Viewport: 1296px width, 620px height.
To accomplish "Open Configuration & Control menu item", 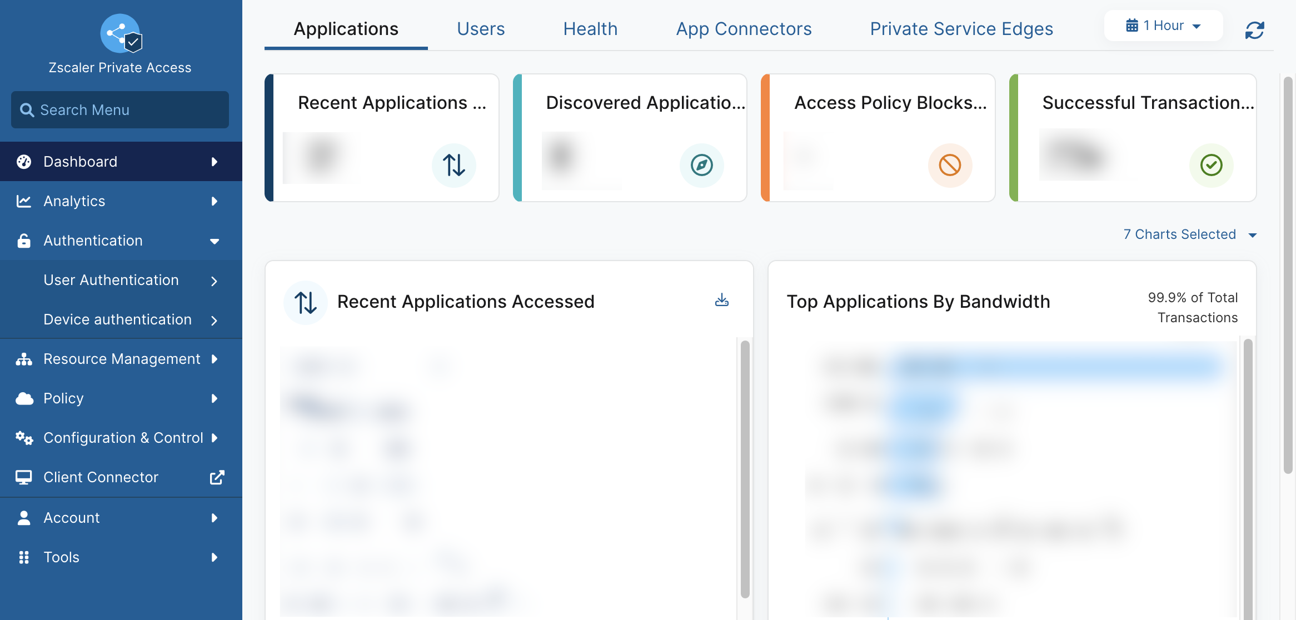I will [121, 438].
